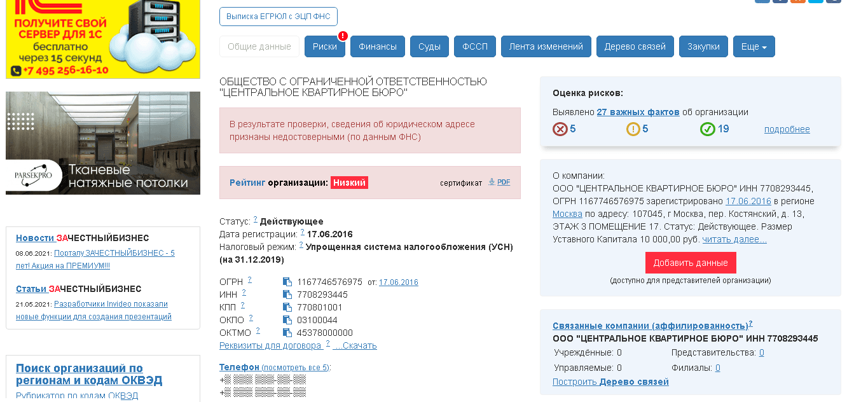847x402 pixels.
Task: Download the certificate PDF
Action: click(x=499, y=182)
